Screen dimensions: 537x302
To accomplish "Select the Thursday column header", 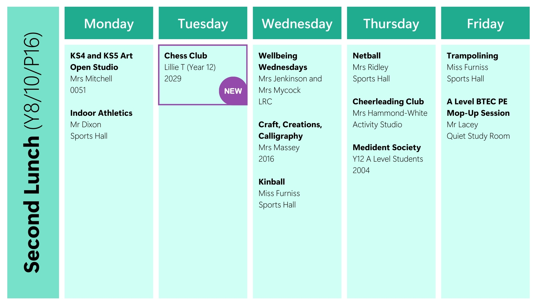I will click(x=391, y=23).
